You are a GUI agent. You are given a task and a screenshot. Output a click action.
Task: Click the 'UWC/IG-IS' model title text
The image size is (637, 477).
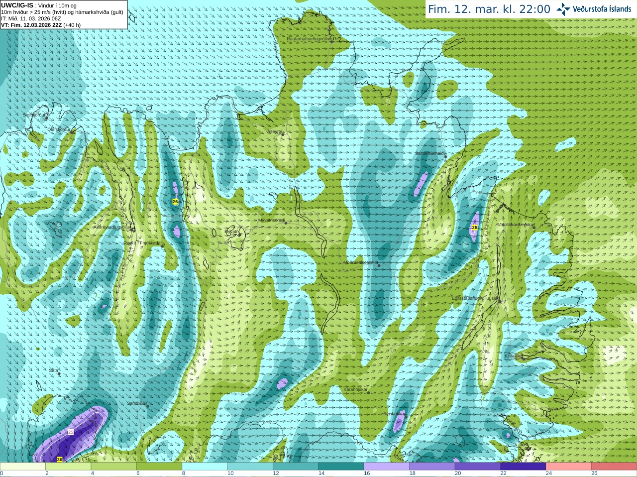coord(17,5)
